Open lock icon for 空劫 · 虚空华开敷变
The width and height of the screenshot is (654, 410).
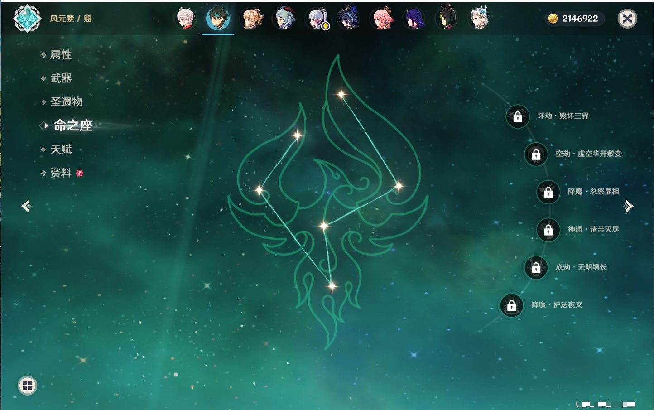point(536,154)
